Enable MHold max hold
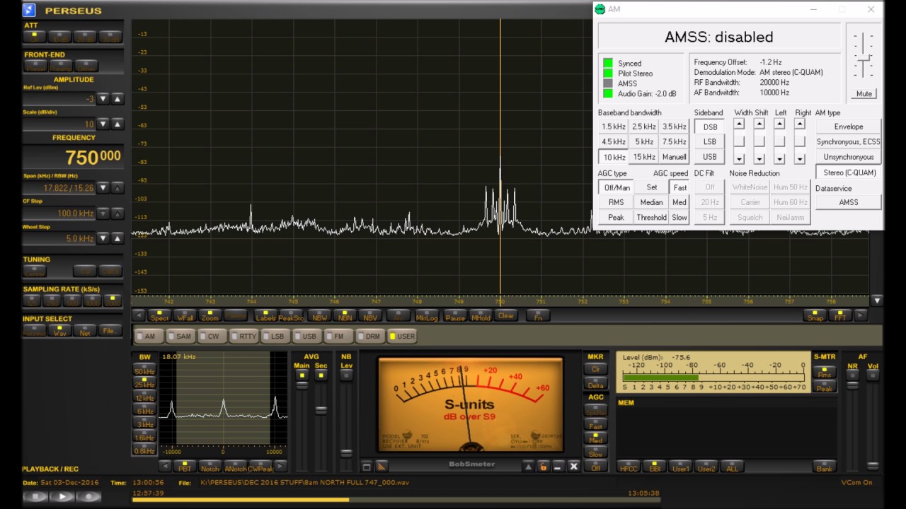 [x=481, y=316]
